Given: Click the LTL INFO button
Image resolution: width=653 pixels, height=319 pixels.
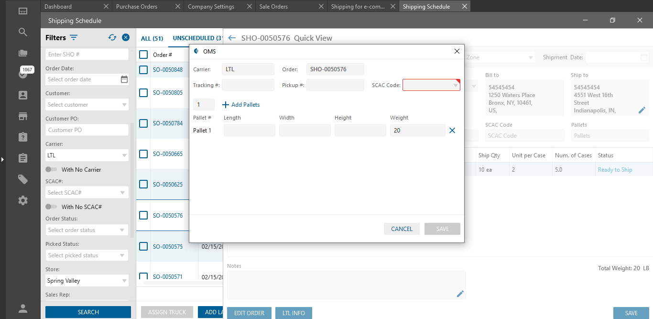Looking at the screenshot, I should pyautogui.click(x=294, y=313).
